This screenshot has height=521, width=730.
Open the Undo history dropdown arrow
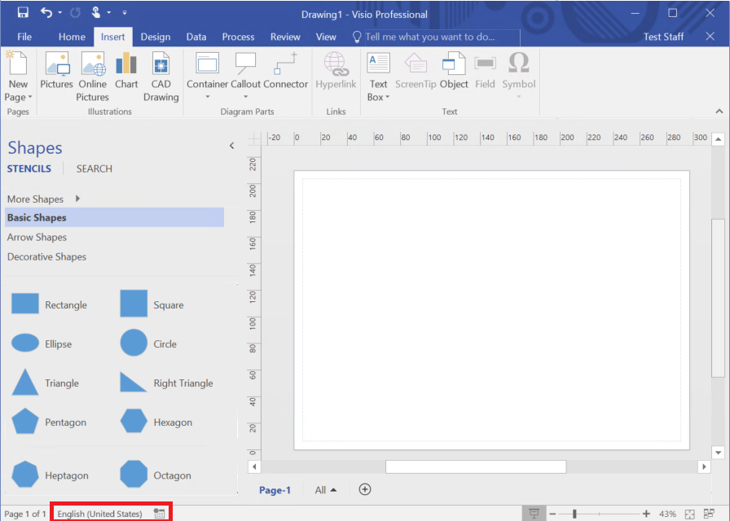(60, 13)
